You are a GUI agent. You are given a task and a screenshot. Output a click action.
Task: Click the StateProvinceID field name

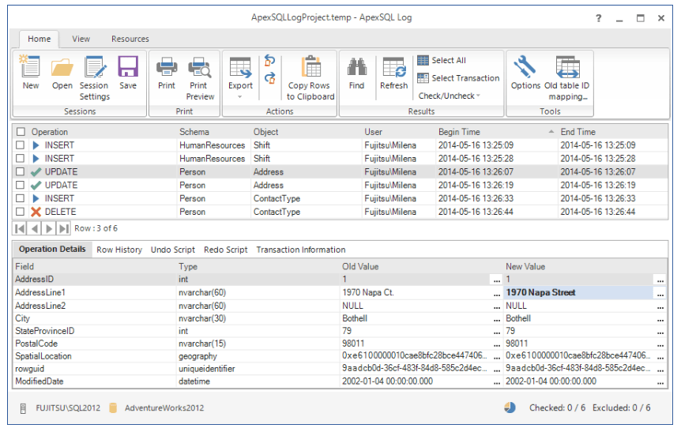point(45,331)
